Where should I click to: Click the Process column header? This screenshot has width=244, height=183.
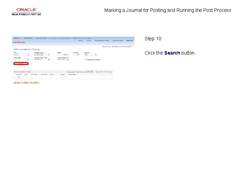pyautogui.click(x=19, y=74)
